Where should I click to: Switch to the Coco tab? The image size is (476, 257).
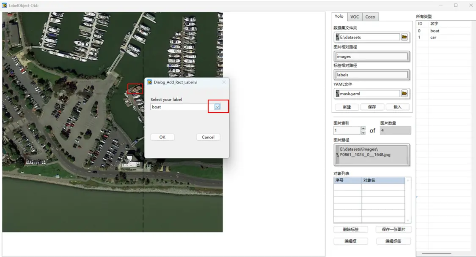(370, 17)
